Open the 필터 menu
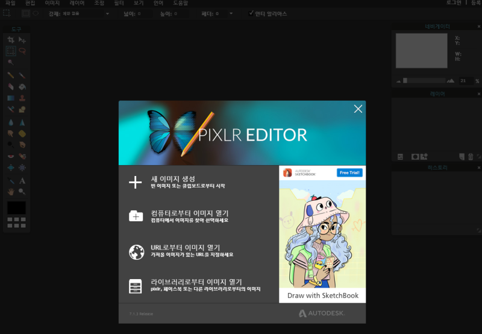 (119, 3)
